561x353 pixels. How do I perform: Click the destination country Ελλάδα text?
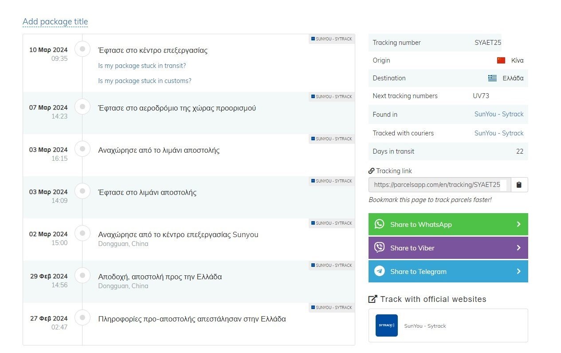tap(513, 78)
